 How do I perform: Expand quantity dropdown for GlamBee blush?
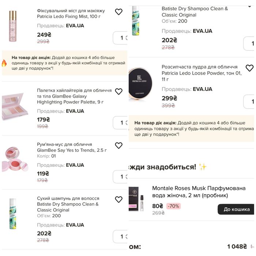coord(121,177)
